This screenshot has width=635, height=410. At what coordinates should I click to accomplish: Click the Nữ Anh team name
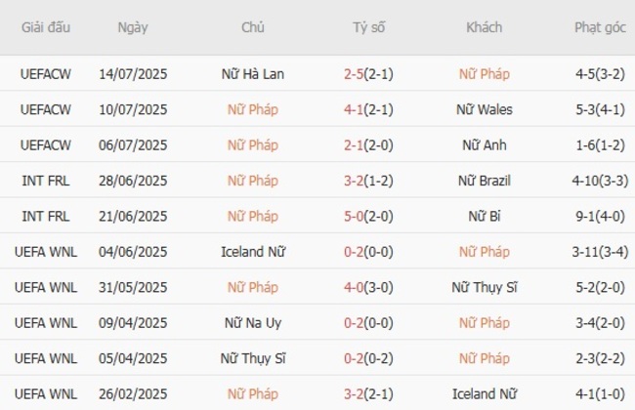[485, 145]
